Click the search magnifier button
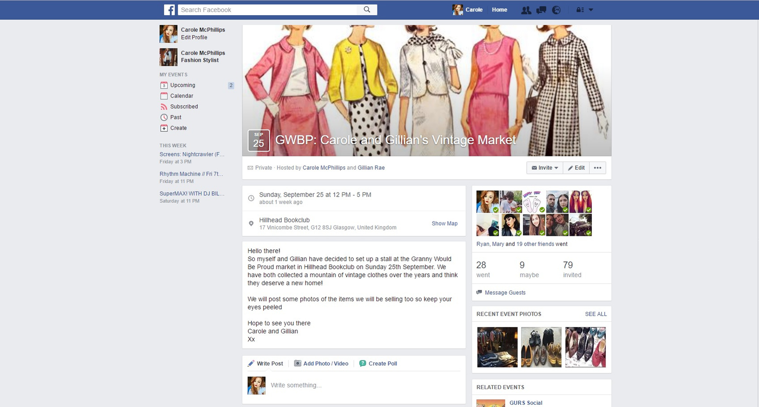759x407 pixels. [x=367, y=10]
